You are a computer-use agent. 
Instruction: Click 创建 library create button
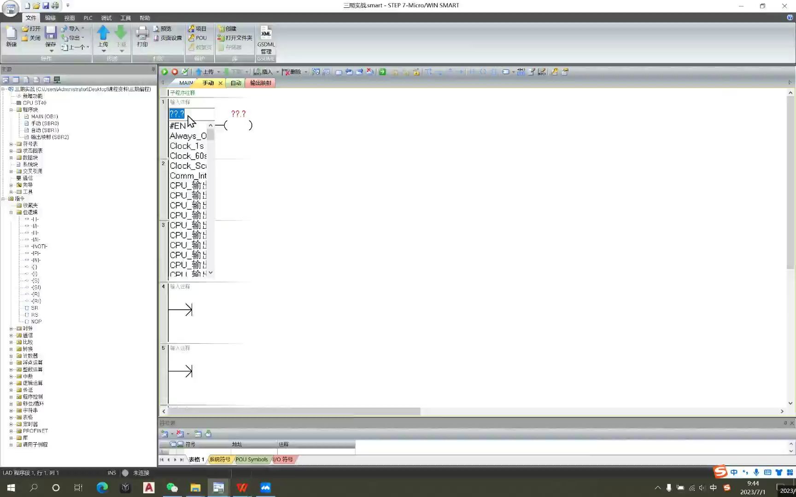tap(227, 29)
